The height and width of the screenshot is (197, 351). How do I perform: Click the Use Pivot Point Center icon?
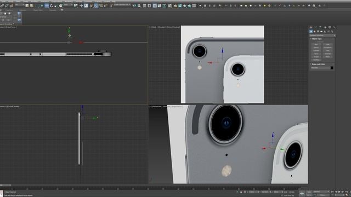[x=76, y=5]
